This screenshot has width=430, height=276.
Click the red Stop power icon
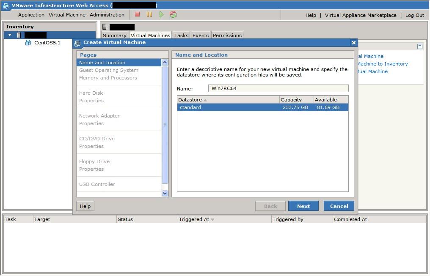point(138,14)
